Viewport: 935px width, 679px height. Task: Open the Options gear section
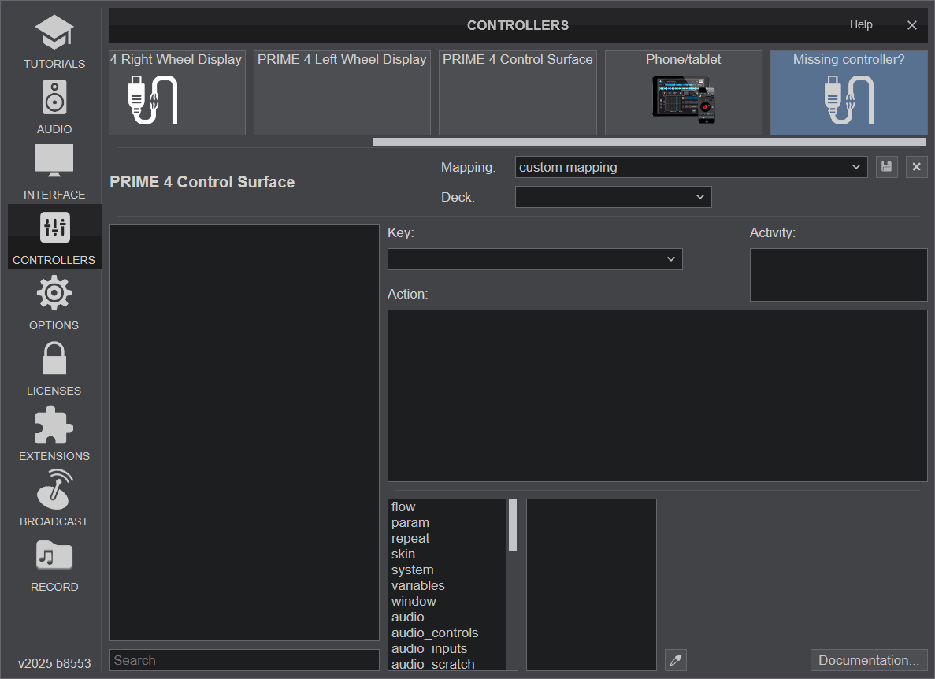pyautogui.click(x=54, y=302)
